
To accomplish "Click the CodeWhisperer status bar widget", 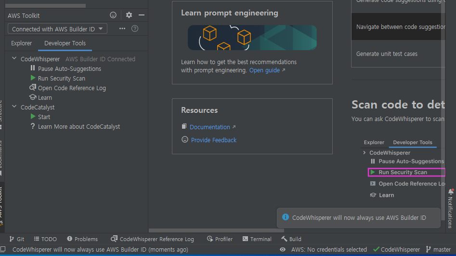I will 397,250.
